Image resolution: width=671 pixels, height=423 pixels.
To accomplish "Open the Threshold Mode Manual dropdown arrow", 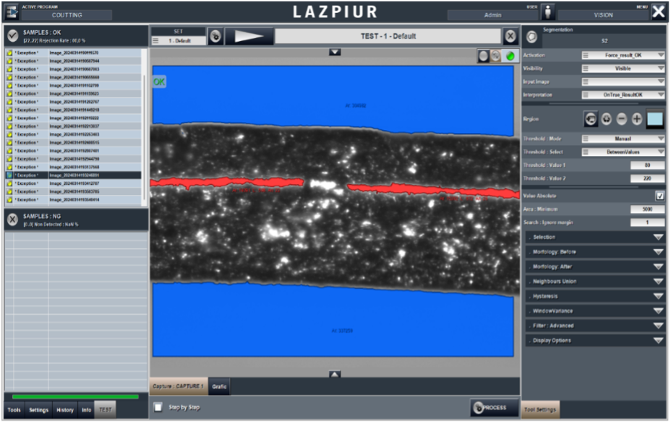I will 661,139.
